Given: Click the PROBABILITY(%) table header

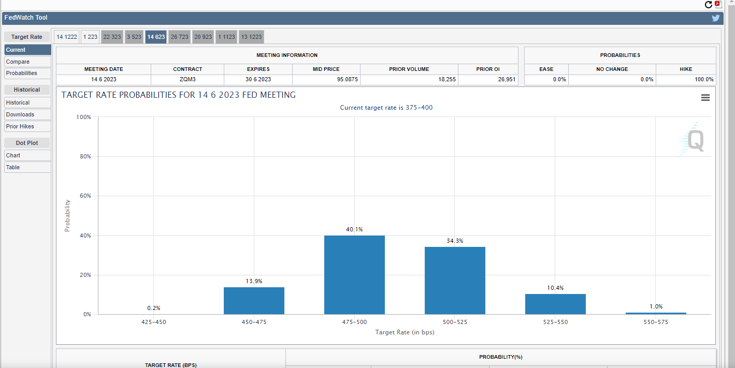Looking at the screenshot, I should pyautogui.click(x=500, y=357).
